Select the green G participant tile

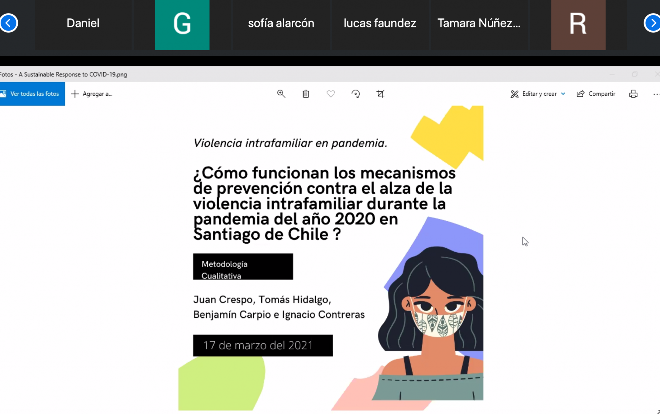point(182,25)
